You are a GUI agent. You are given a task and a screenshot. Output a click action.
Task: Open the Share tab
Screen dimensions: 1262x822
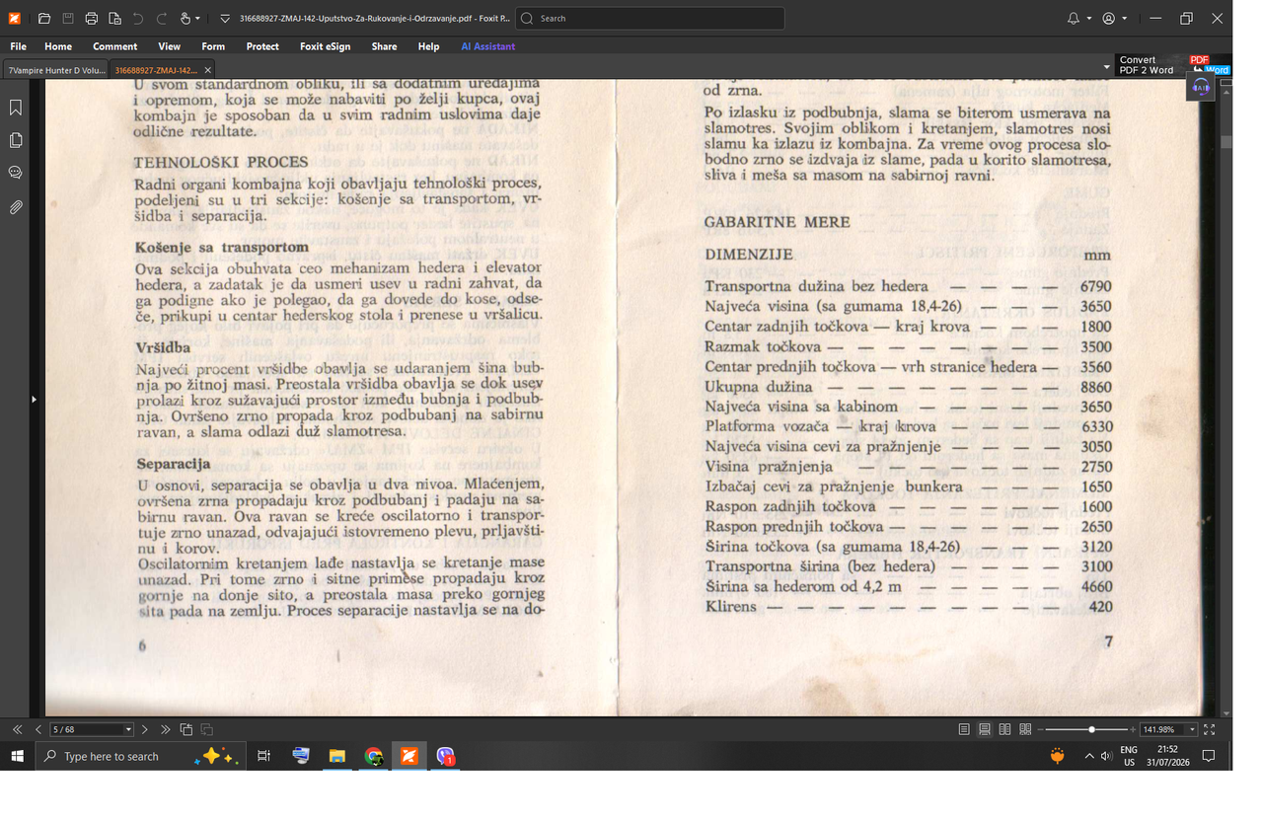click(x=385, y=46)
